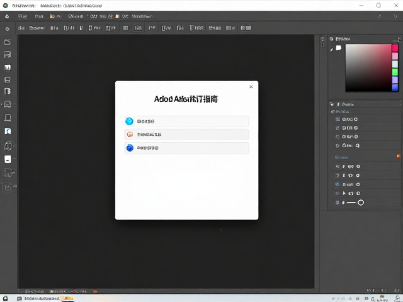Image resolution: width=403 pixels, height=302 pixels.
Task: Pick the lavender swatch in the color panel
Action: tap(395, 80)
